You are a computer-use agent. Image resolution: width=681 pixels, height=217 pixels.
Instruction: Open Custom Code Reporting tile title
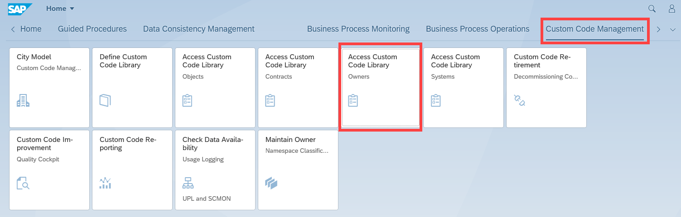(128, 144)
